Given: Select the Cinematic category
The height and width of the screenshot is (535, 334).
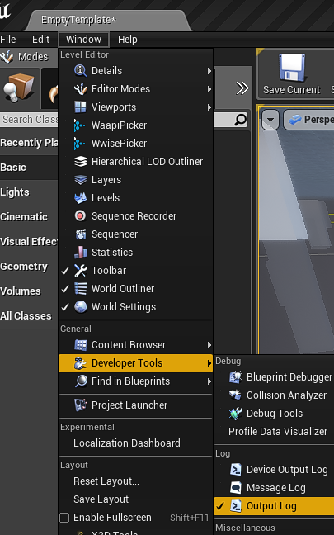Looking at the screenshot, I should (29, 217).
